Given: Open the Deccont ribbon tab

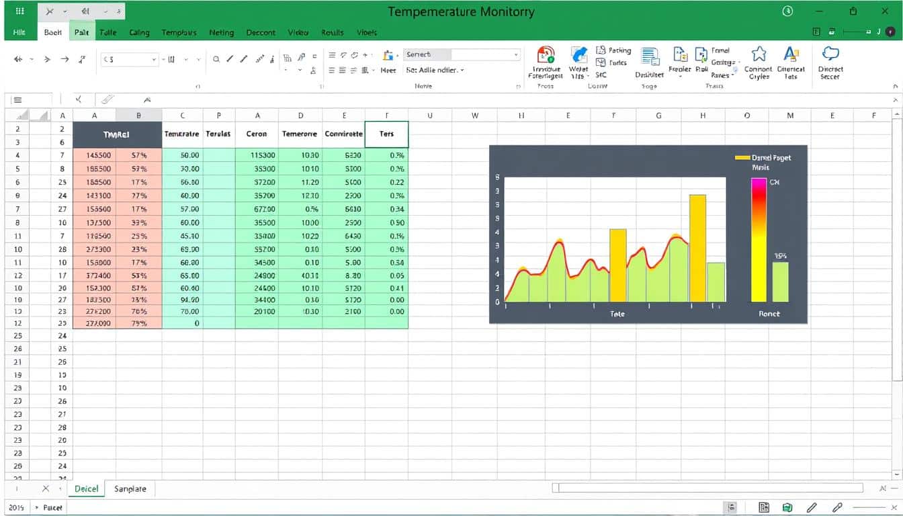Looking at the screenshot, I should [x=261, y=32].
